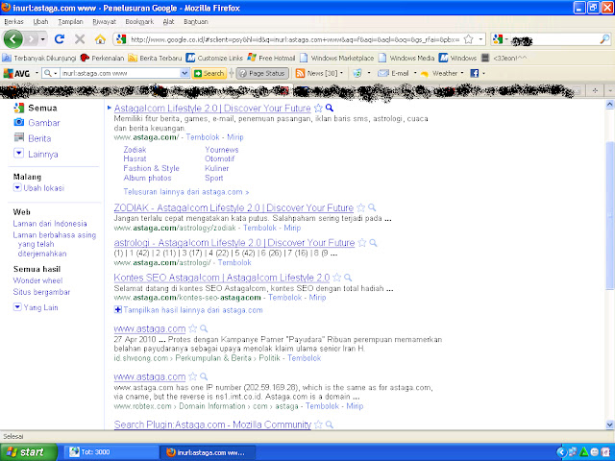Switch to Tot: 3000 taskbar window

(111, 452)
